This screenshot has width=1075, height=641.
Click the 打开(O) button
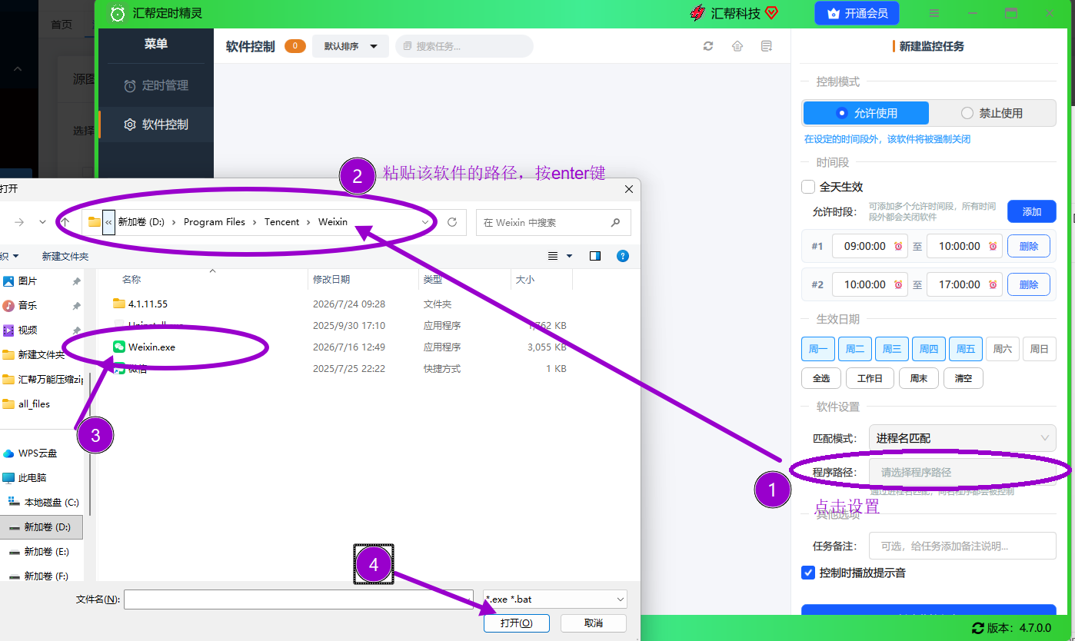click(516, 623)
